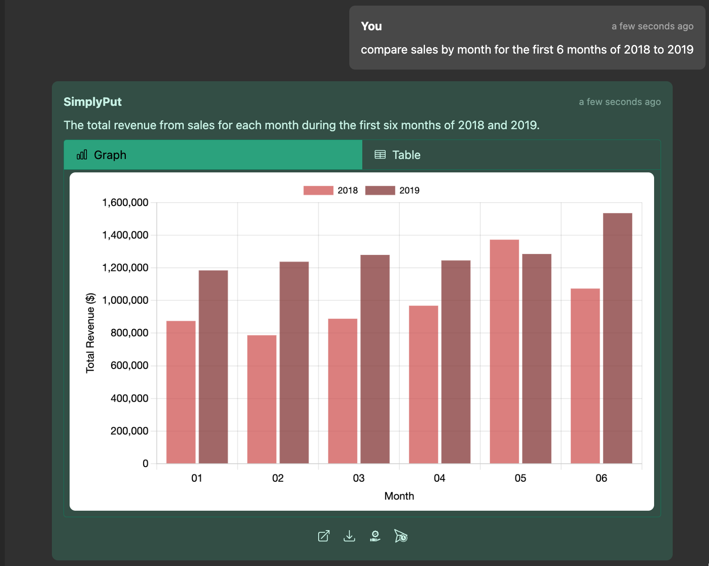Click the 'Total Revenue ($)' axis title
This screenshot has width=709, height=566.
point(90,333)
